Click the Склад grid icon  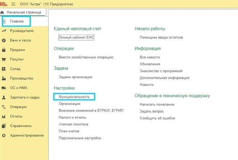click(x=4, y=69)
